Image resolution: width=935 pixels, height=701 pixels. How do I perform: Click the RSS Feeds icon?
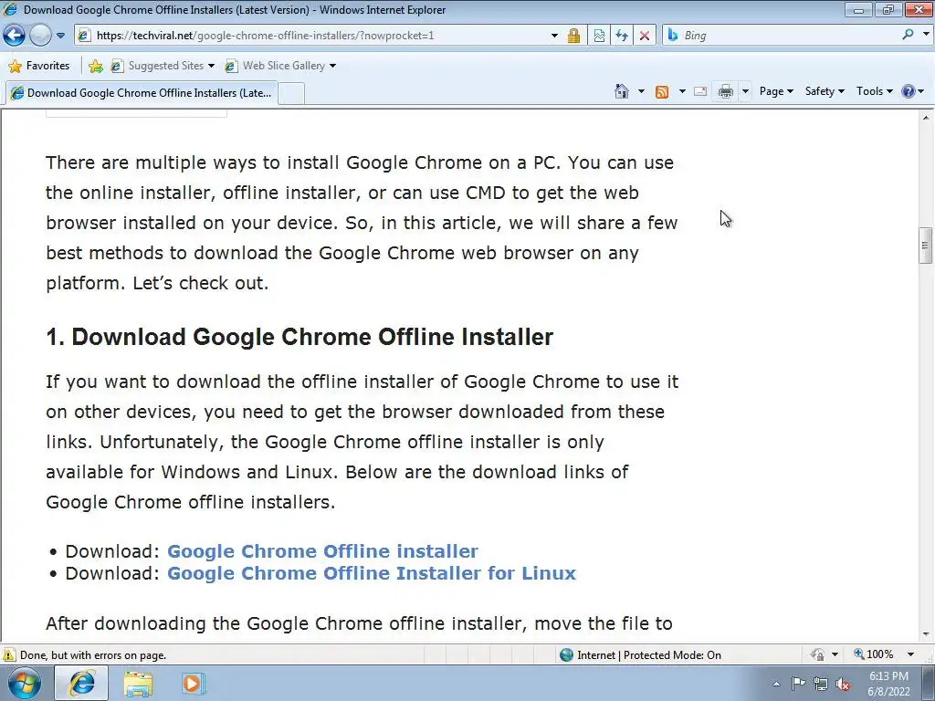click(662, 91)
